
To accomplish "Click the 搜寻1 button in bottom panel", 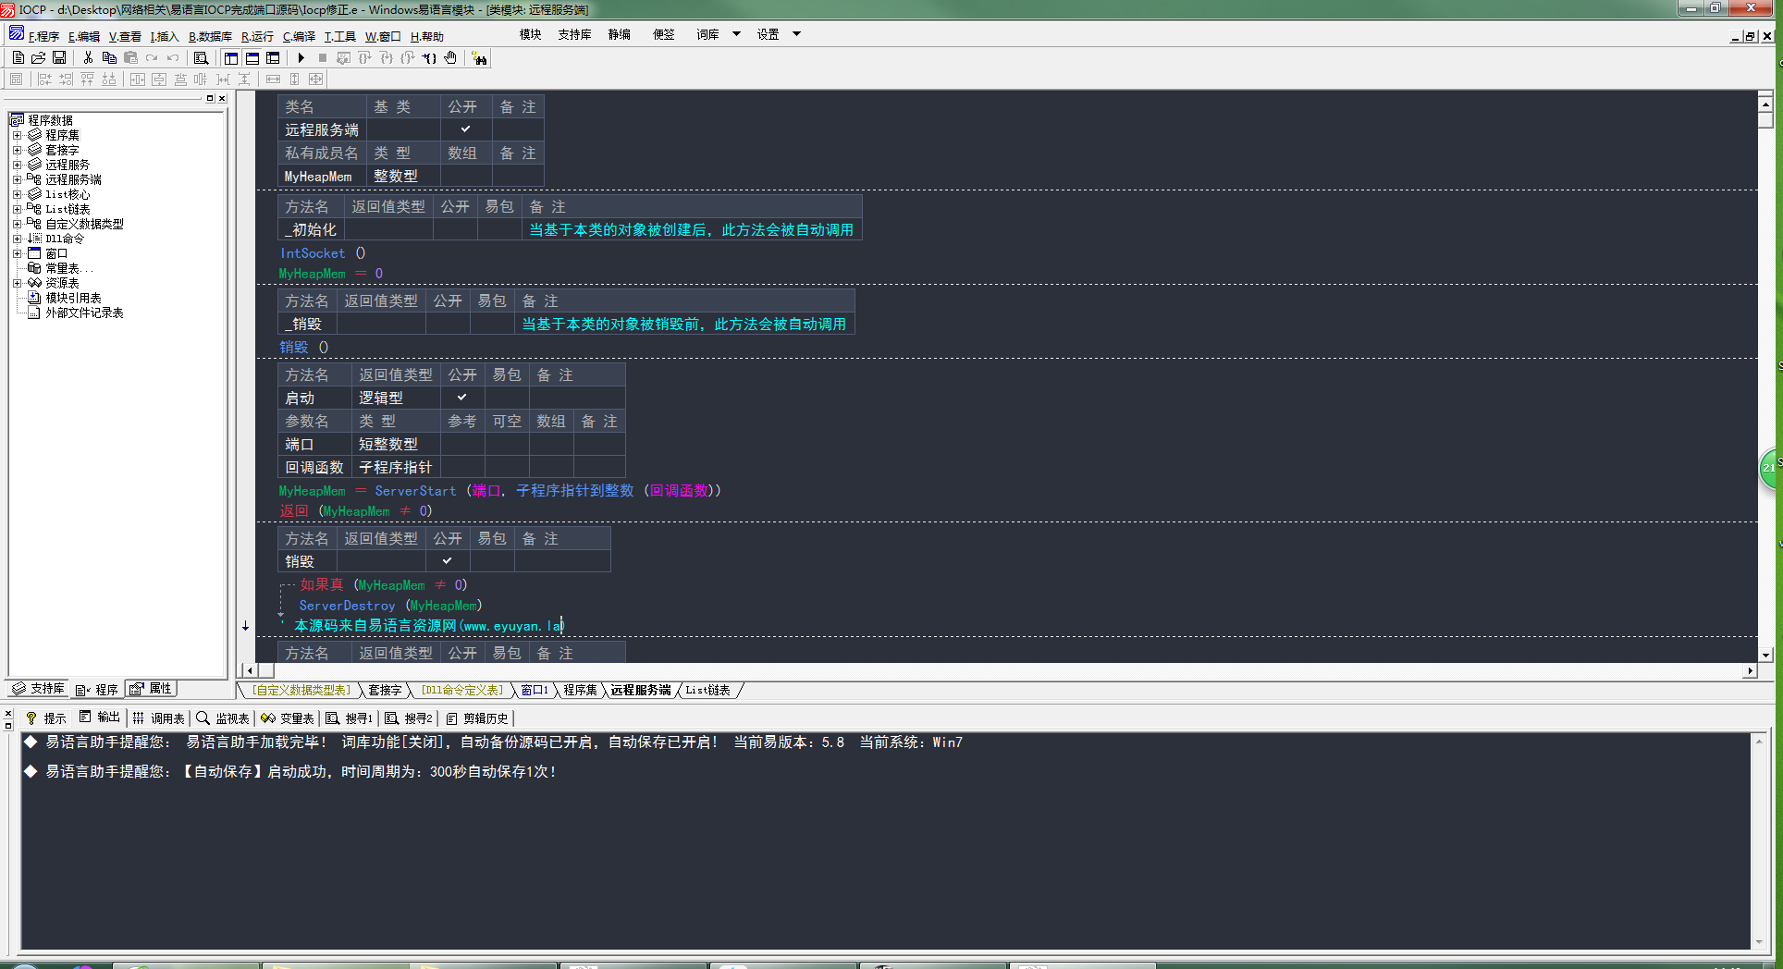I will pyautogui.click(x=349, y=718).
